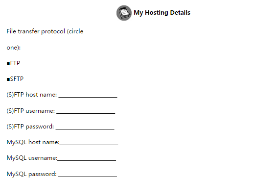Click the (S)FTP host name label
This screenshot has height=179, width=255.
(32, 95)
